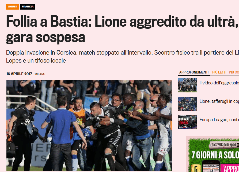This screenshot has height=172, width=239.
Task: Click the 'Follia a Bastia' article headline
Action: [x=122, y=29]
